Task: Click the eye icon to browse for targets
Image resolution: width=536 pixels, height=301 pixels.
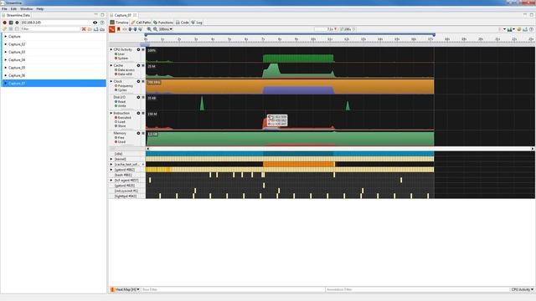Action: pyautogui.click(x=95, y=23)
